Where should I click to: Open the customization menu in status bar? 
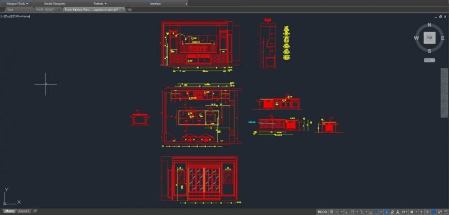pos(446,212)
